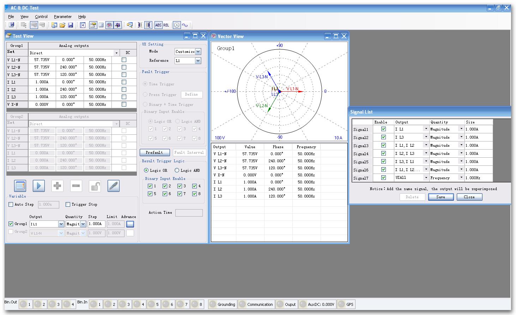Click the open folder icon in toolbar
This screenshot has height=315, width=516.
point(62,25)
